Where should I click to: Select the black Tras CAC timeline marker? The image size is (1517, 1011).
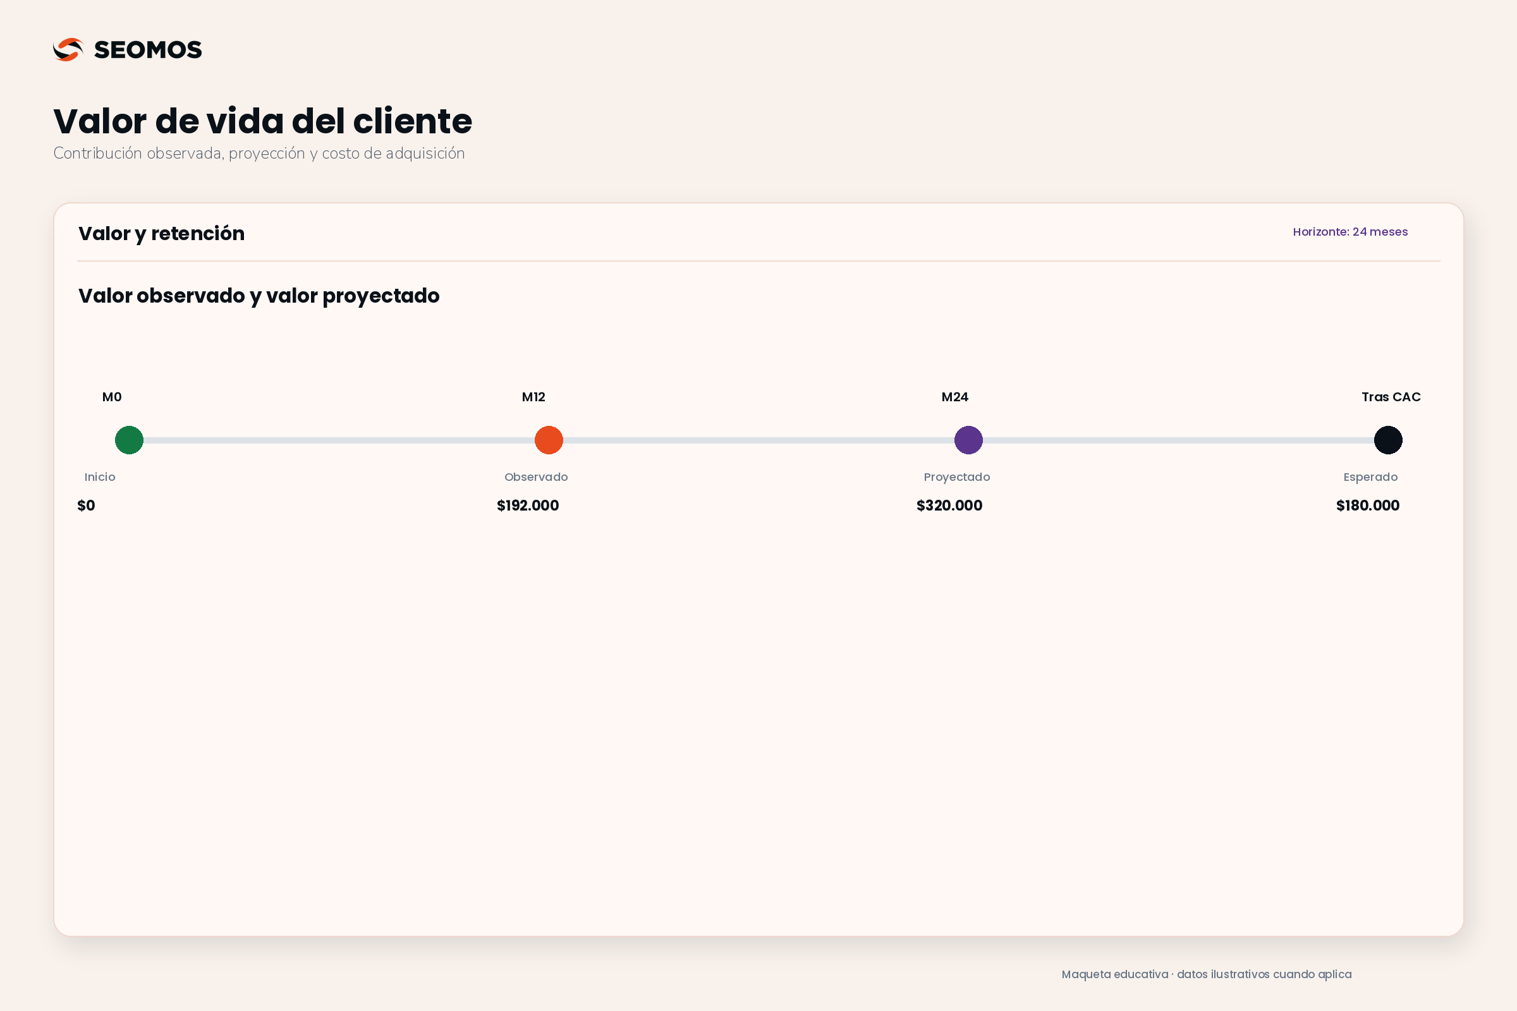[1389, 440]
